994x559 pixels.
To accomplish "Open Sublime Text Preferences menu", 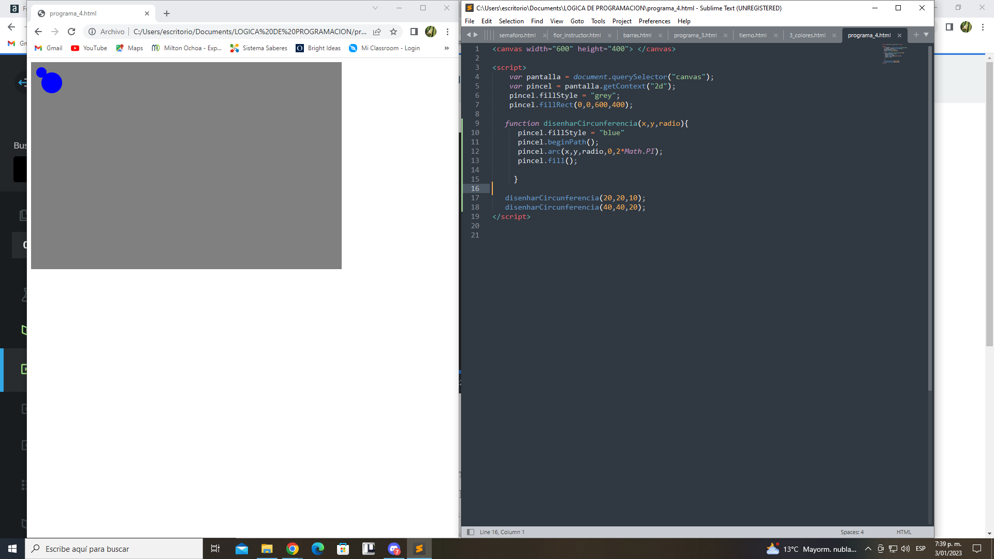I will [x=654, y=21].
